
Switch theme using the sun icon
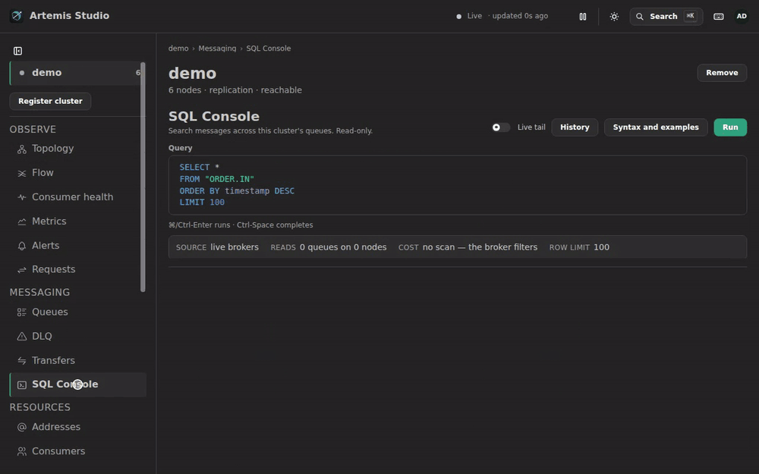pyautogui.click(x=614, y=17)
